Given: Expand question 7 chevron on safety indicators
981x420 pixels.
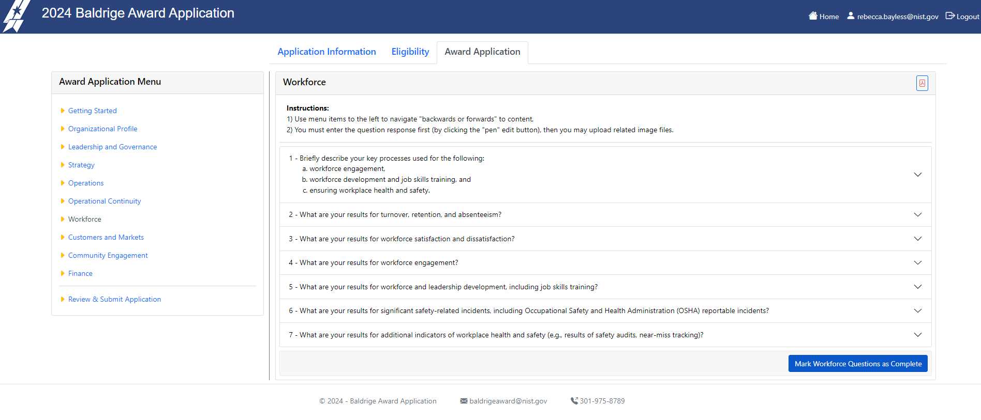Looking at the screenshot, I should tap(917, 335).
